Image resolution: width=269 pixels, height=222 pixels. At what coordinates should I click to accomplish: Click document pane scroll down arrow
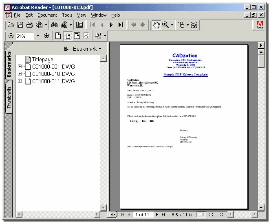[x=261, y=208]
